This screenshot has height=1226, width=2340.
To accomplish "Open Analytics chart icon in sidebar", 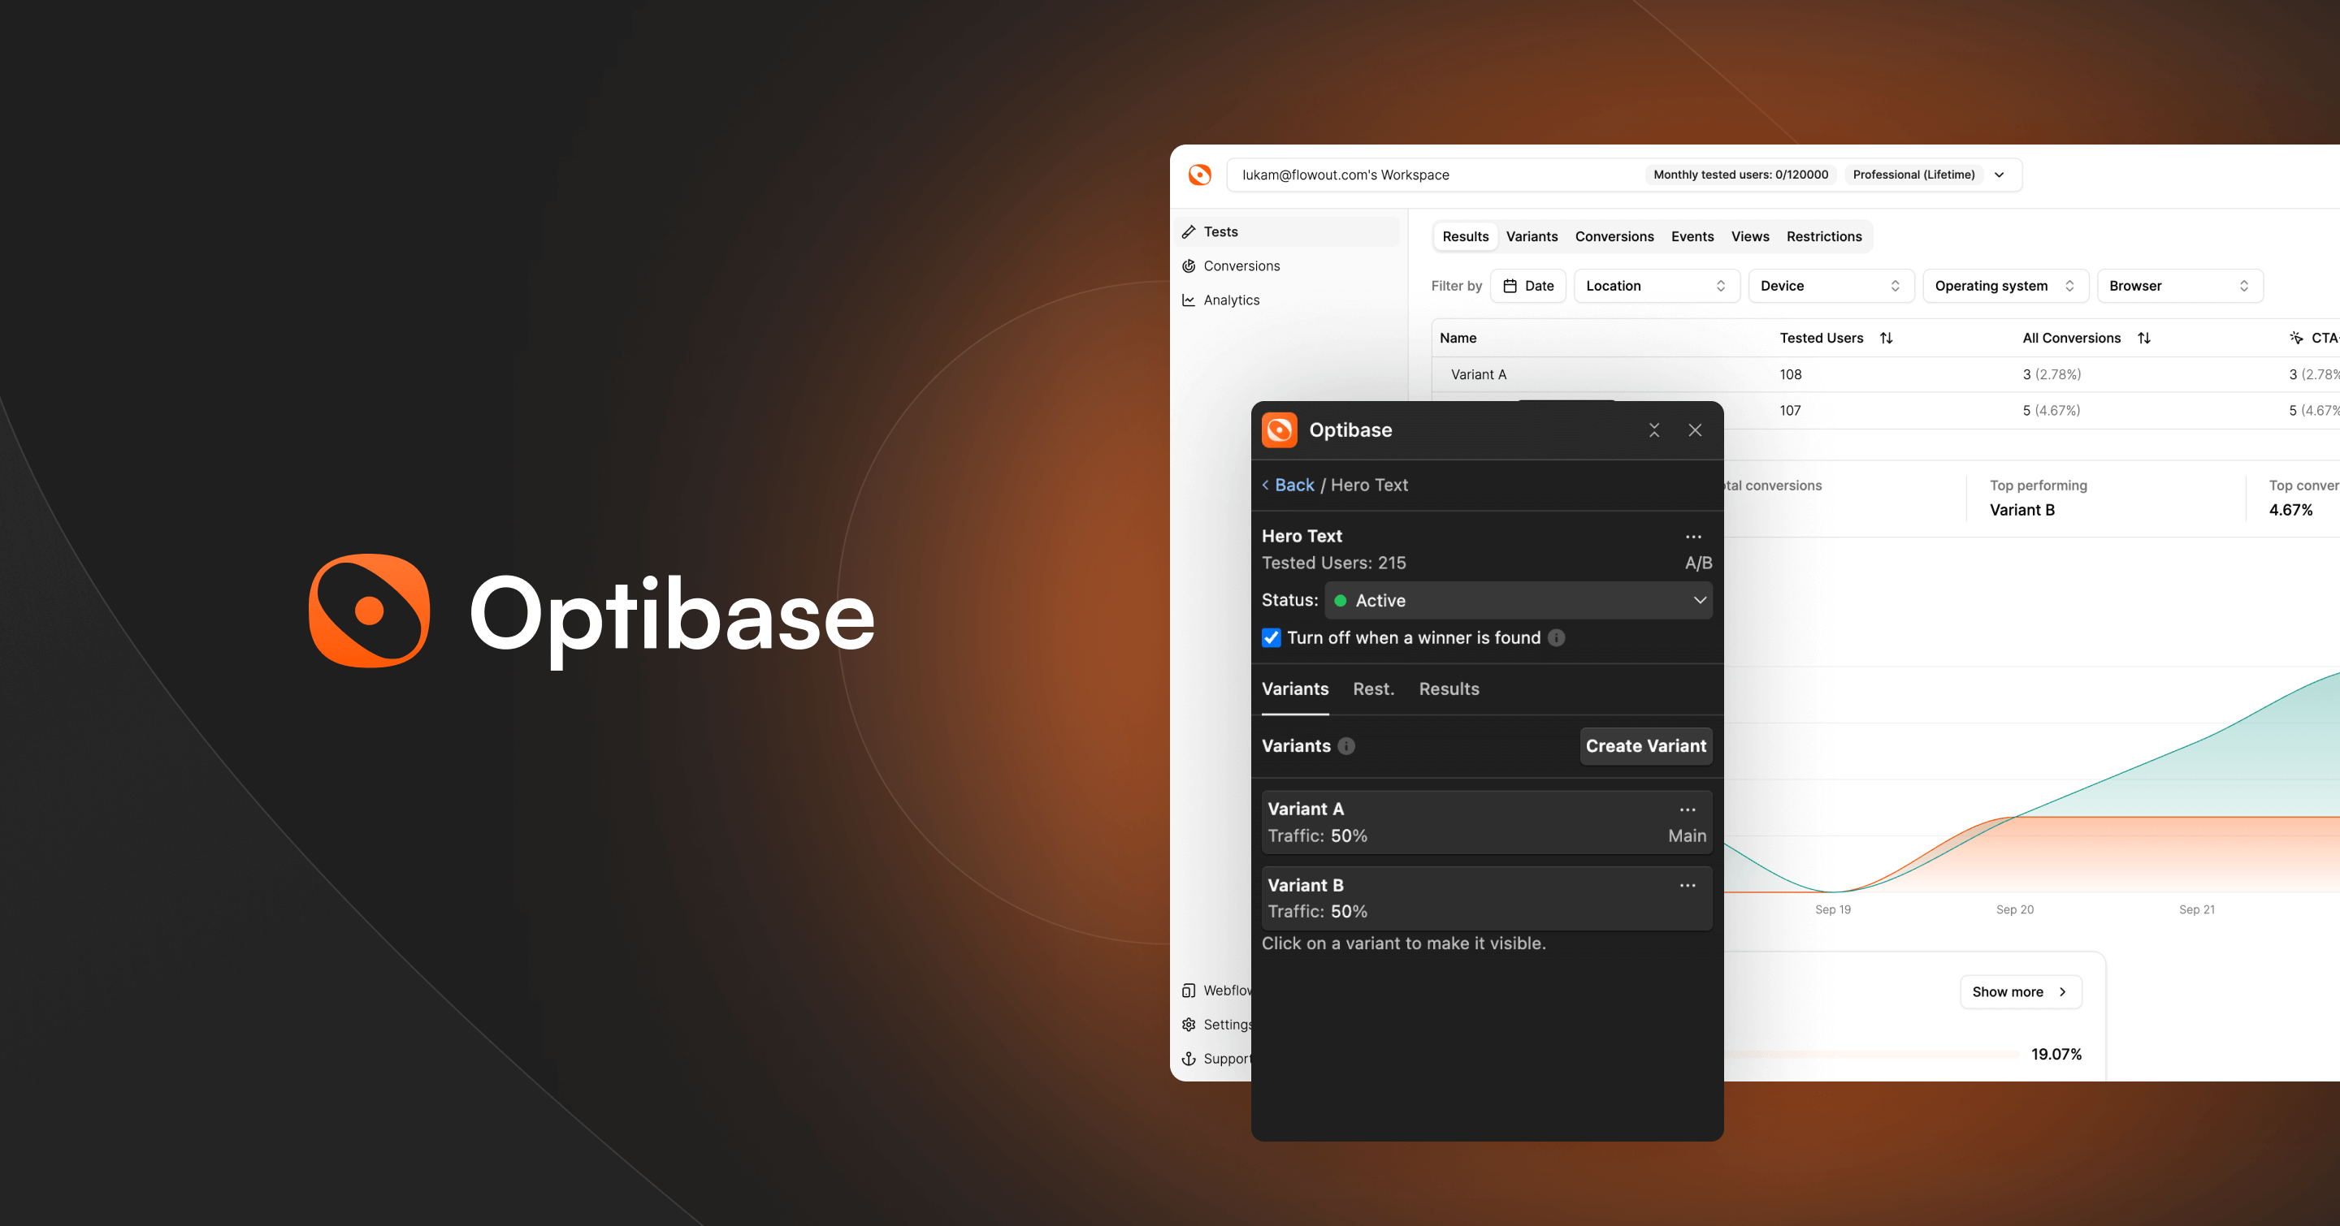I will (x=1189, y=300).
